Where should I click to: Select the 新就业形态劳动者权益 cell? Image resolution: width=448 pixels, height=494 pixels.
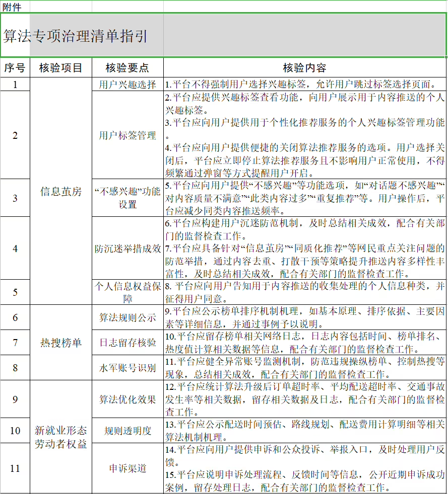tap(60, 437)
